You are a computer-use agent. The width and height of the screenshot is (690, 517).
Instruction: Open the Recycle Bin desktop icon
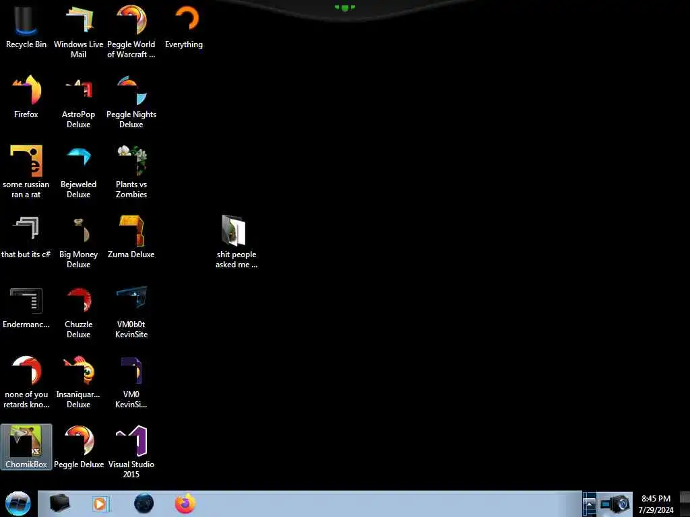tap(26, 27)
